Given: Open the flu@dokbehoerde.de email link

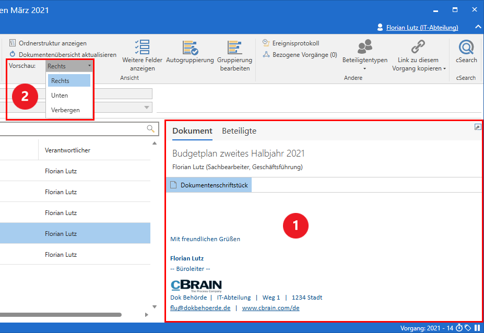Looking at the screenshot, I should pos(200,308).
